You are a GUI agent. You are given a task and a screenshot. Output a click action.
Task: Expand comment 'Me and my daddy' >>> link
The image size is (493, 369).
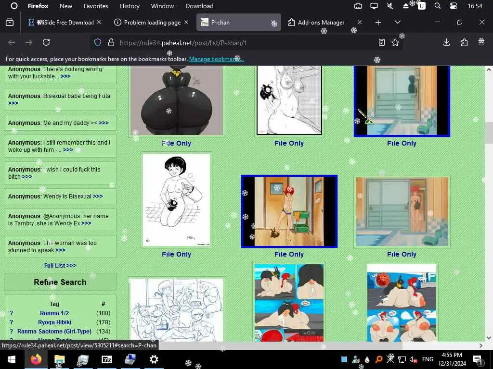[x=104, y=123]
